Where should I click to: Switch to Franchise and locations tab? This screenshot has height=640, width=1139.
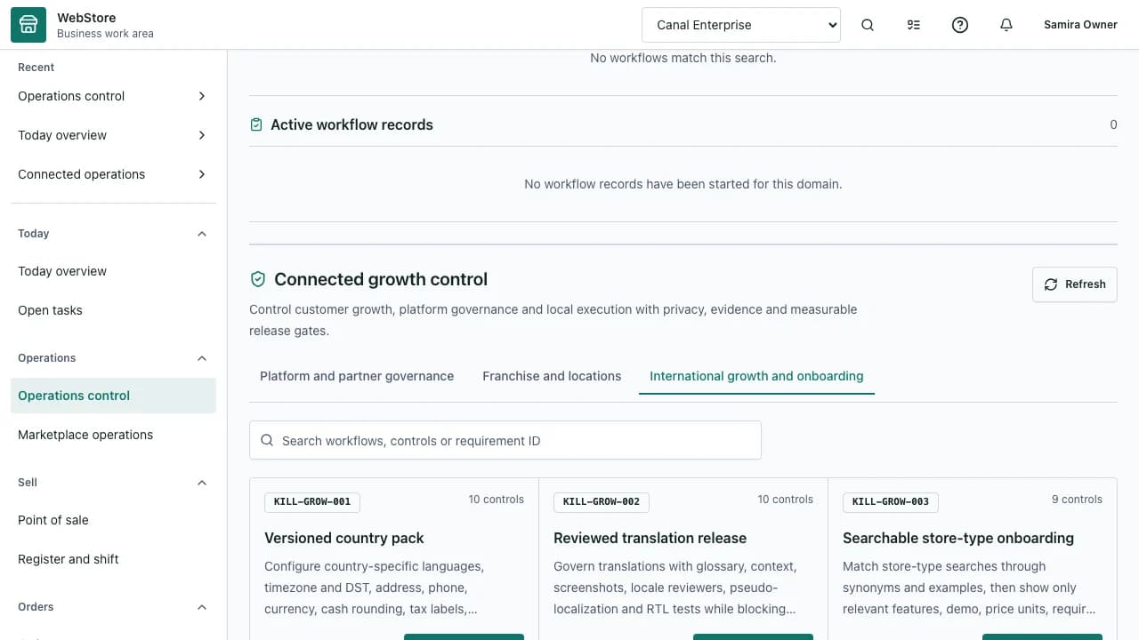[552, 376]
